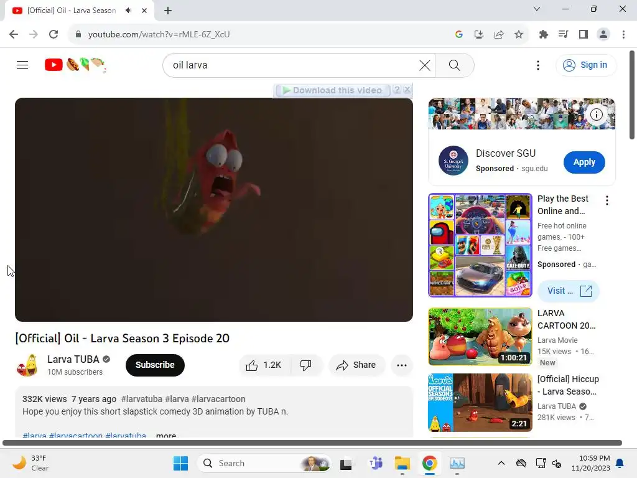Share the Oil Larva video

(x=356, y=365)
